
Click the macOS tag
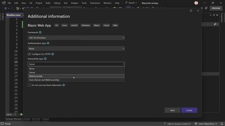click(x=74, y=25)
